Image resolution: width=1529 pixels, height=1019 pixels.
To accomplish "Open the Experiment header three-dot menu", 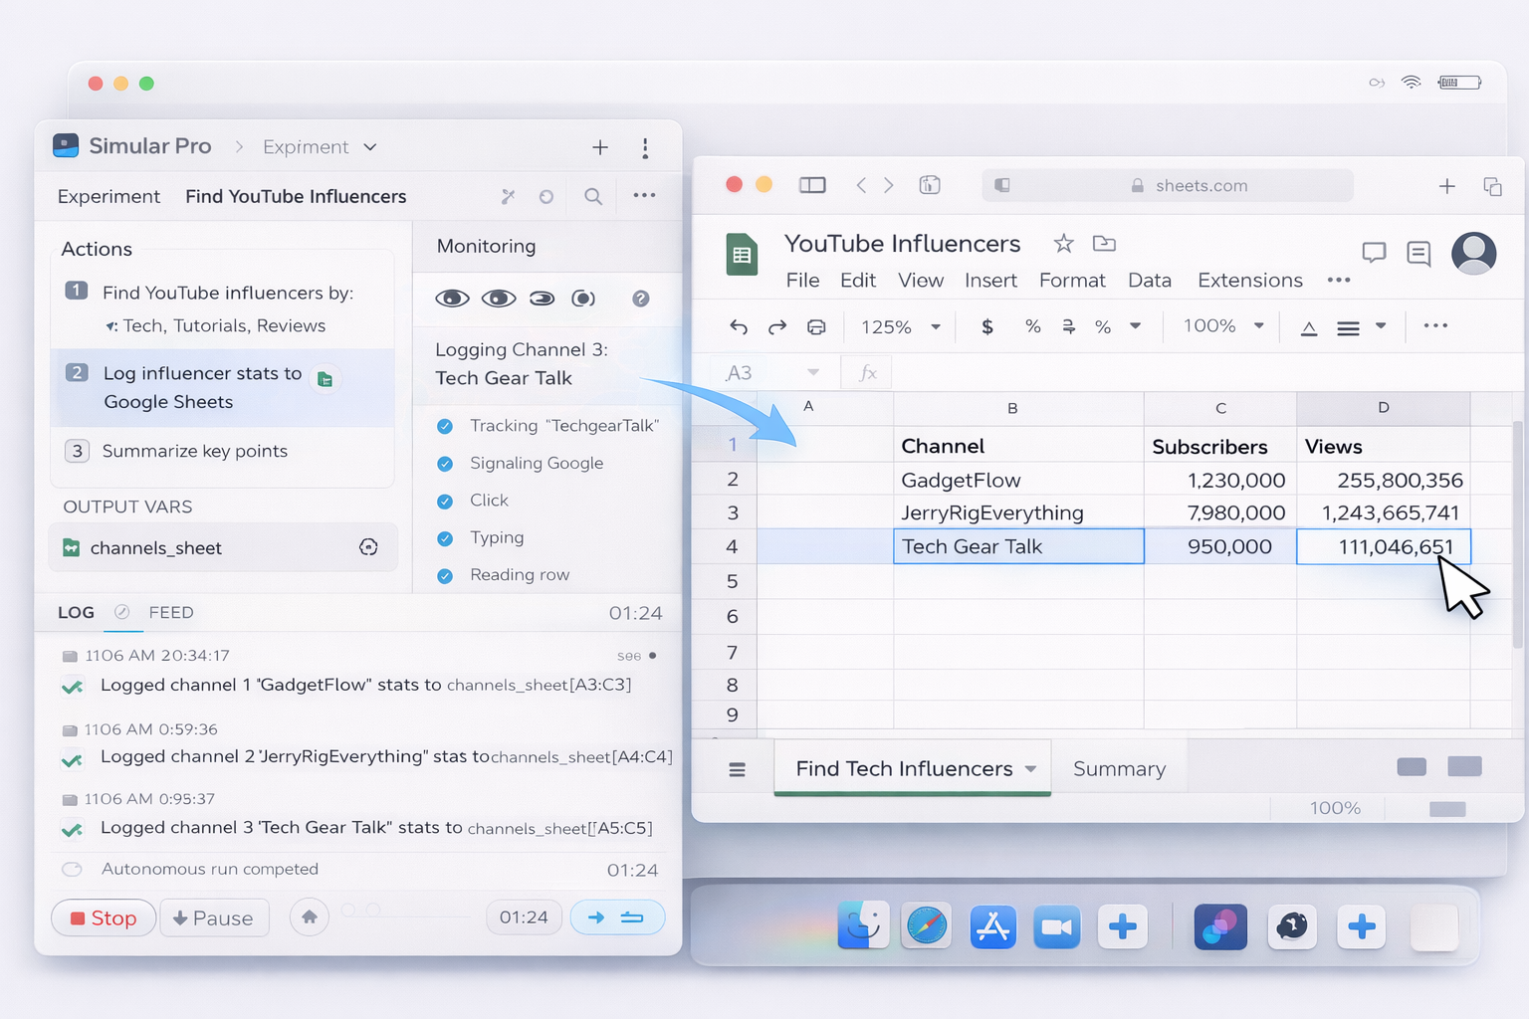I will (644, 195).
